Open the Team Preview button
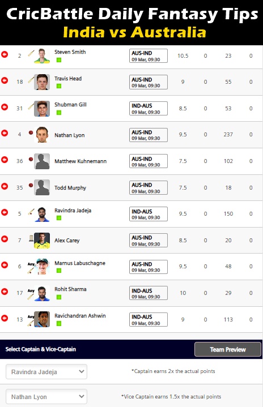The height and width of the screenshot is (407, 263). pos(228,349)
